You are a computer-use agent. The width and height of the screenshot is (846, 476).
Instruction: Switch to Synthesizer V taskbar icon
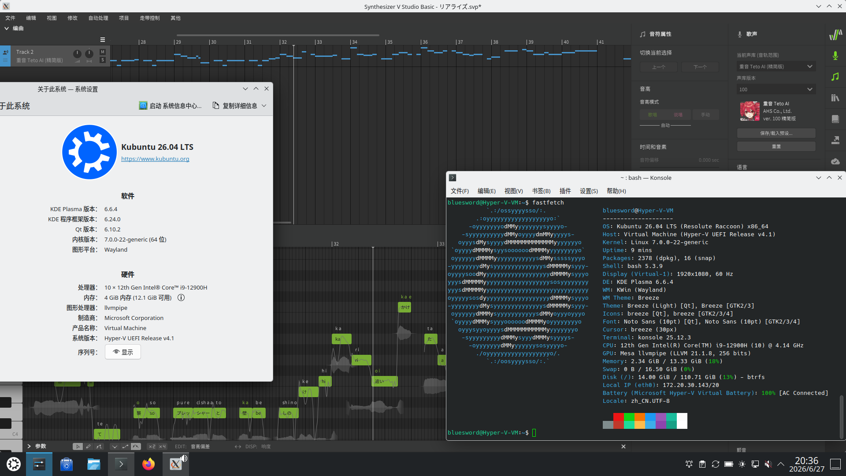[176, 464]
